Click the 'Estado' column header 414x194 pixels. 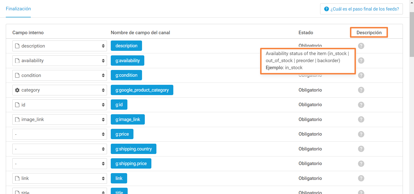pyautogui.click(x=306, y=32)
